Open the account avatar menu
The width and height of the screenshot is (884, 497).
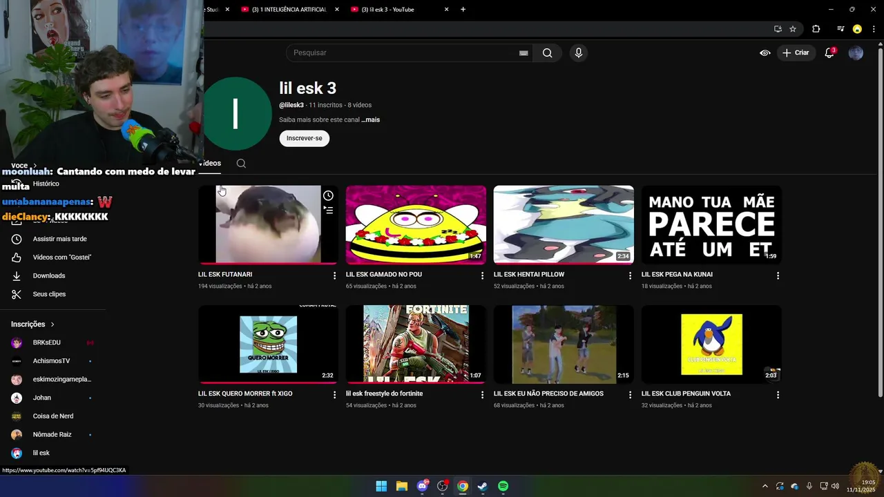856,52
